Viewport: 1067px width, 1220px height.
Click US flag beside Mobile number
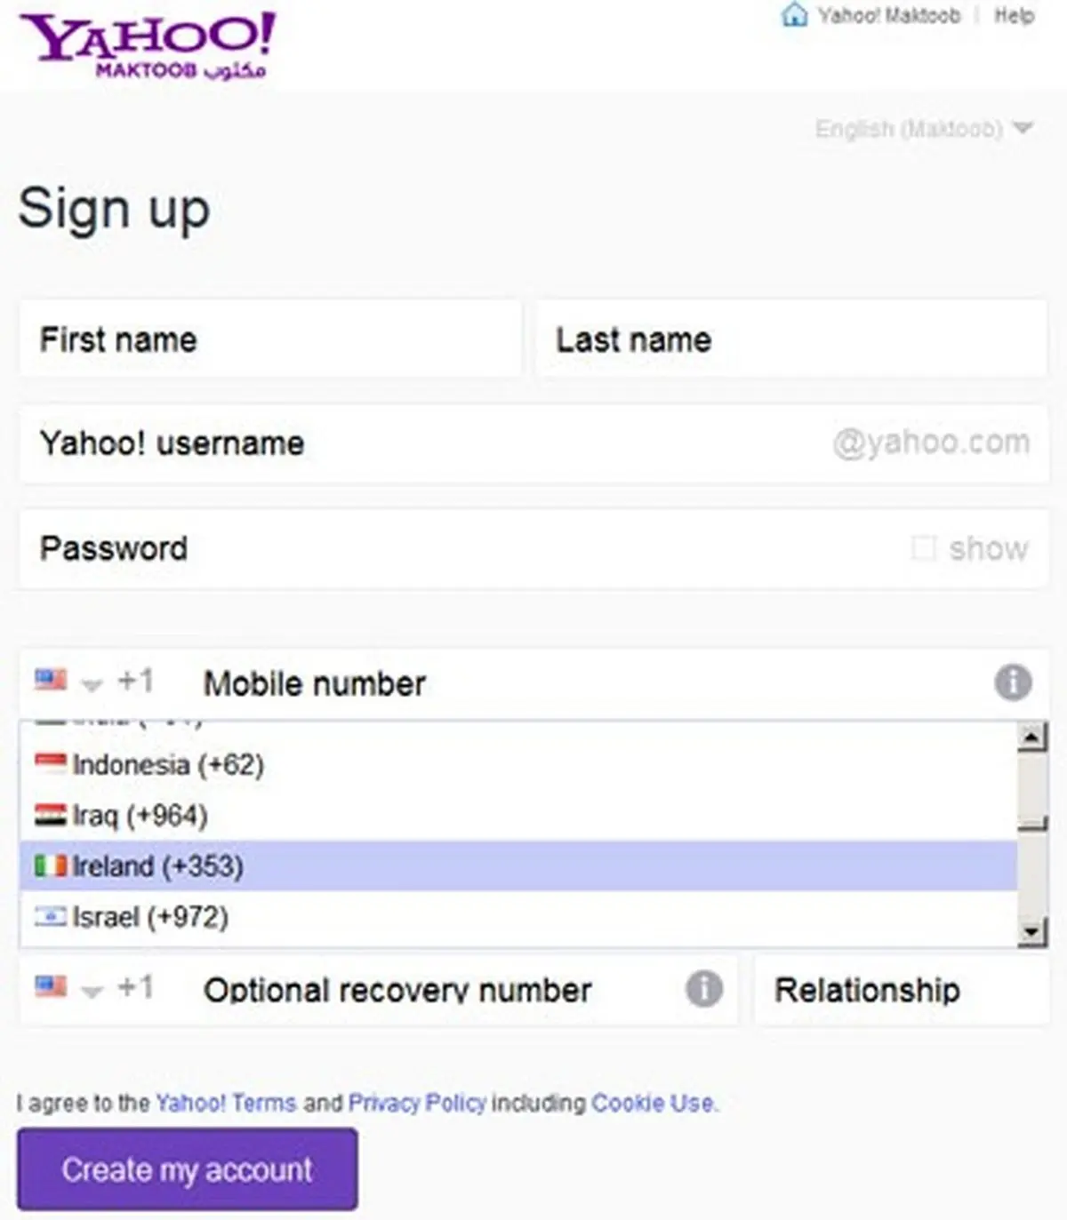51,681
